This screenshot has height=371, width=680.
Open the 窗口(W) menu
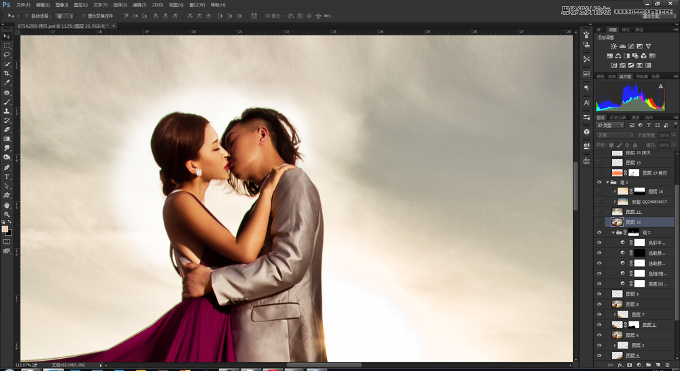(x=197, y=5)
